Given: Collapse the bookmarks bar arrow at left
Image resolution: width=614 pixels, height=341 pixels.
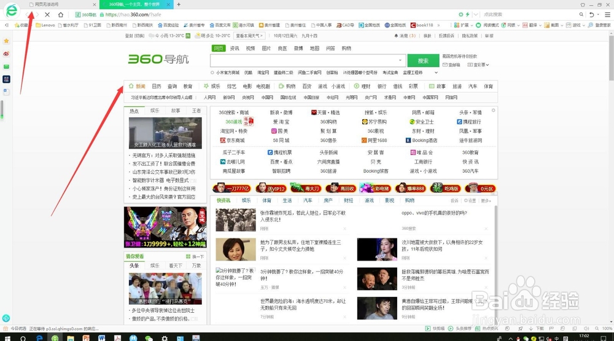Looking at the screenshot, I should pyautogui.click(x=6, y=25).
